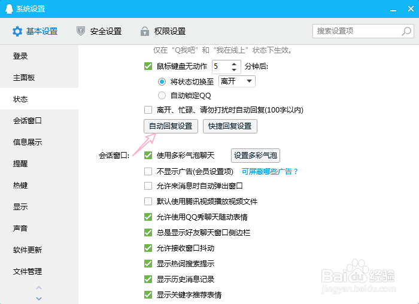
Task: Select 主面板 in the sidebar
Action: coord(39,78)
